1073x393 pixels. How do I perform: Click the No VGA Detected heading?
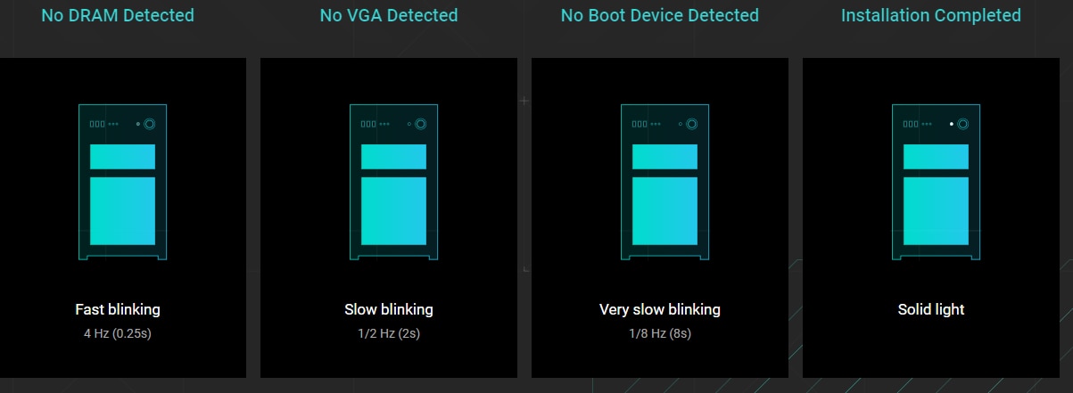pyautogui.click(x=389, y=15)
